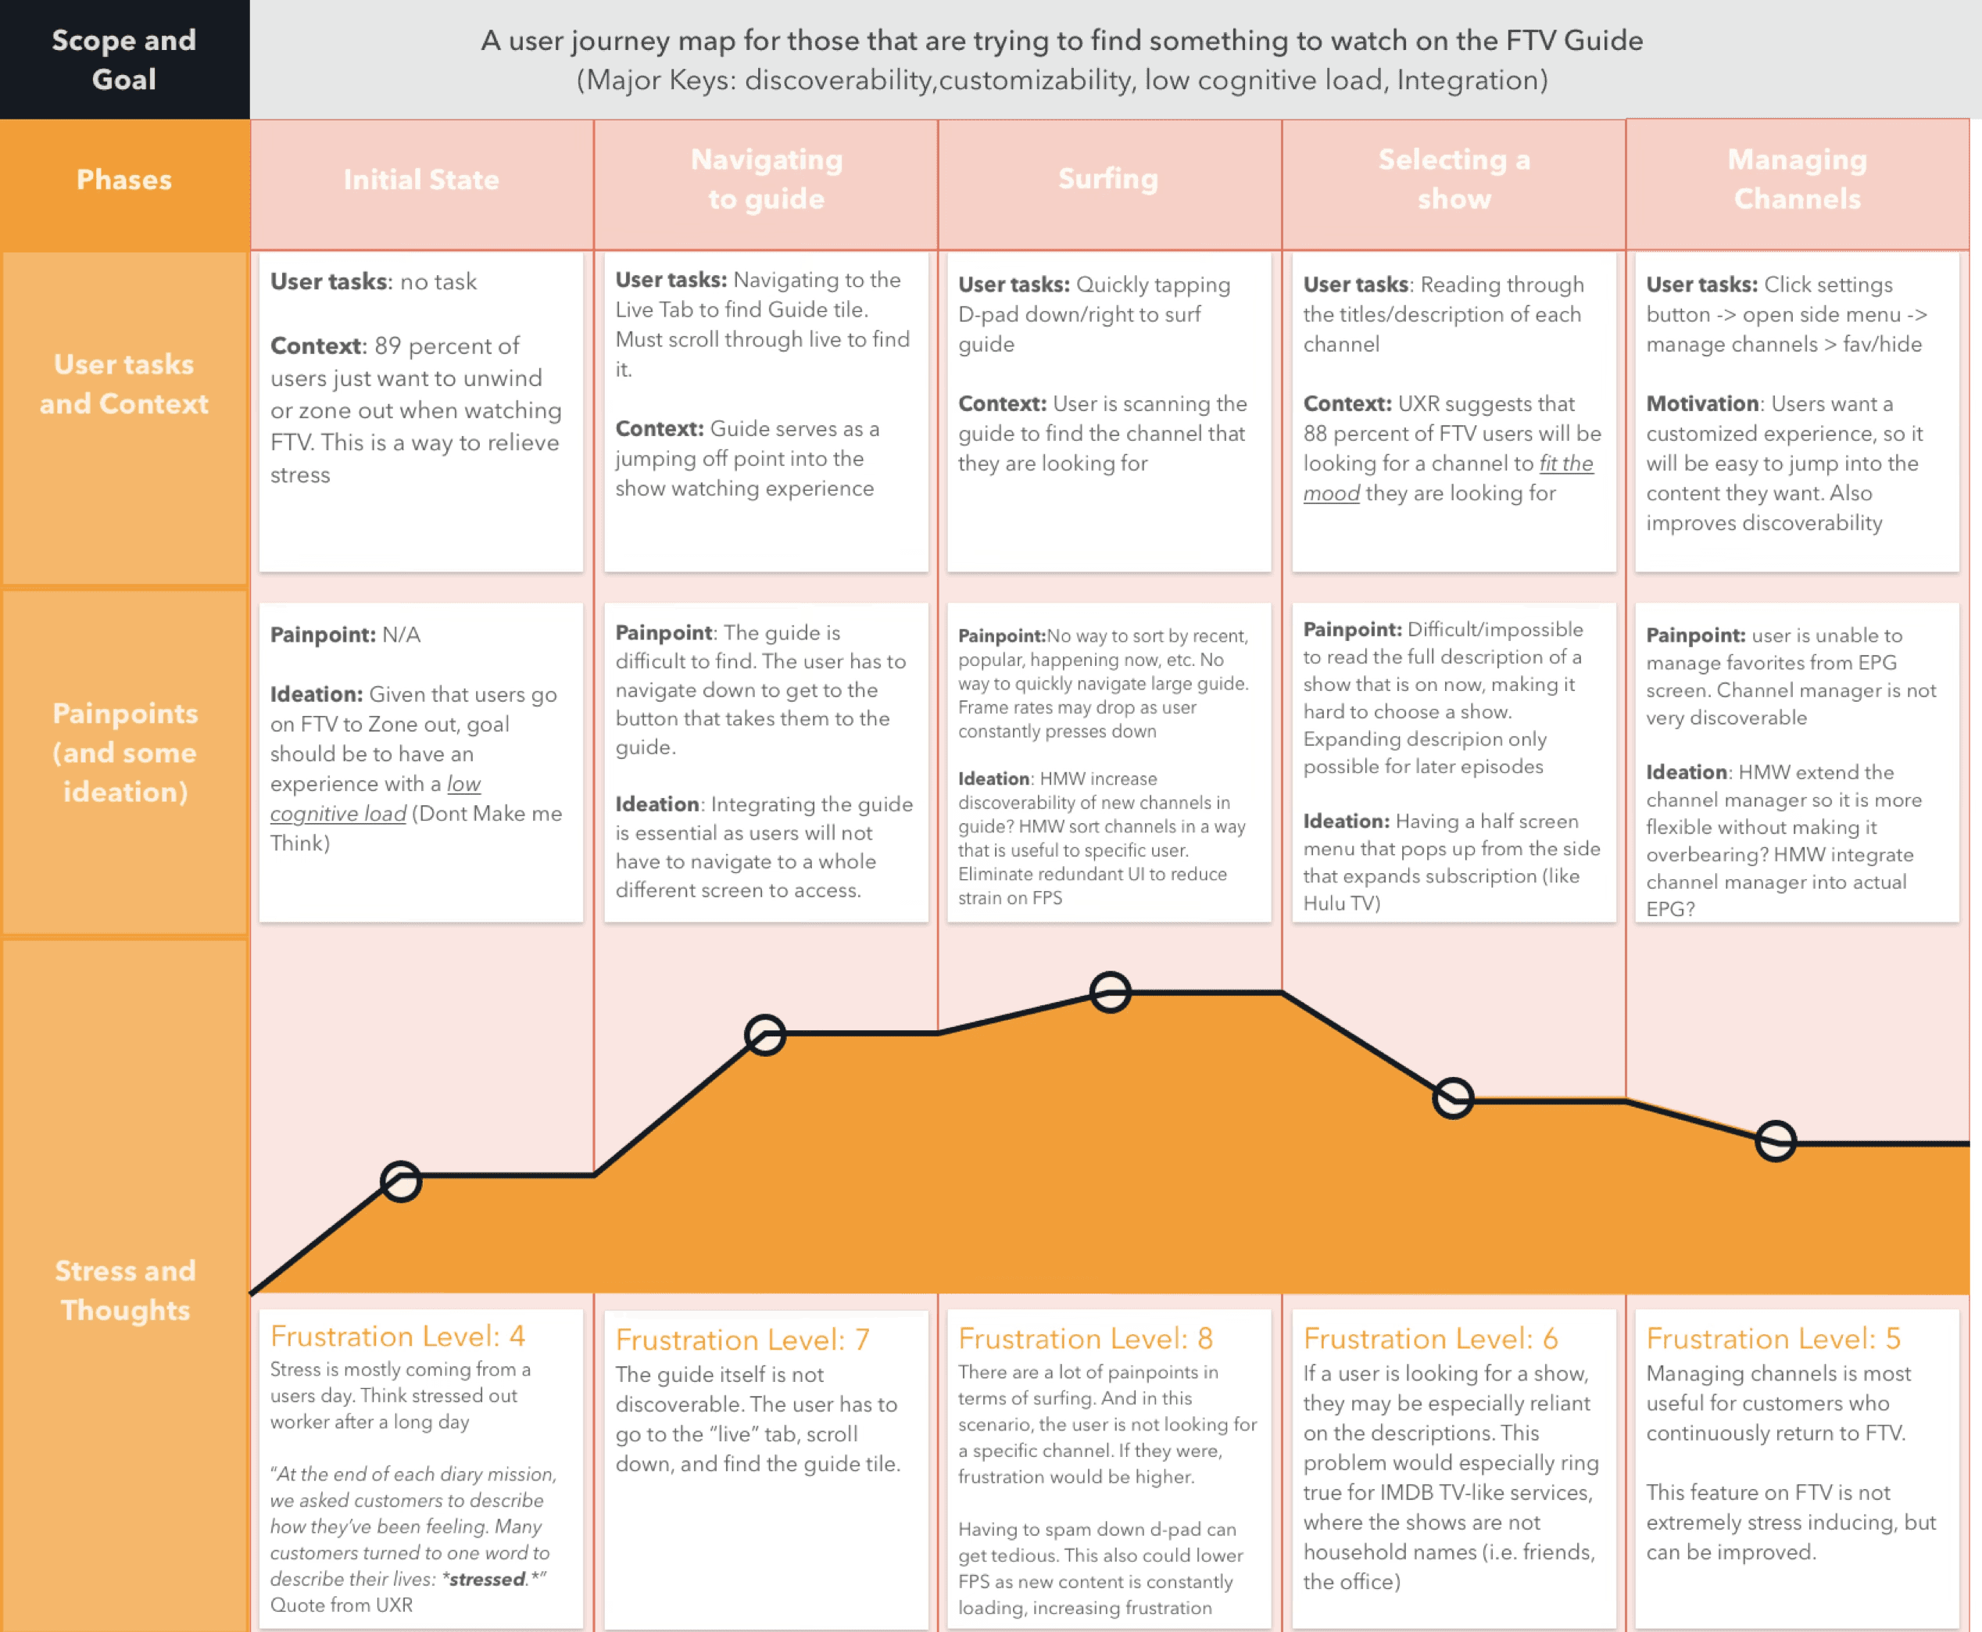The height and width of the screenshot is (1632, 1982).
Task: Click the Managing Channels graph circle marker
Action: (1776, 1141)
